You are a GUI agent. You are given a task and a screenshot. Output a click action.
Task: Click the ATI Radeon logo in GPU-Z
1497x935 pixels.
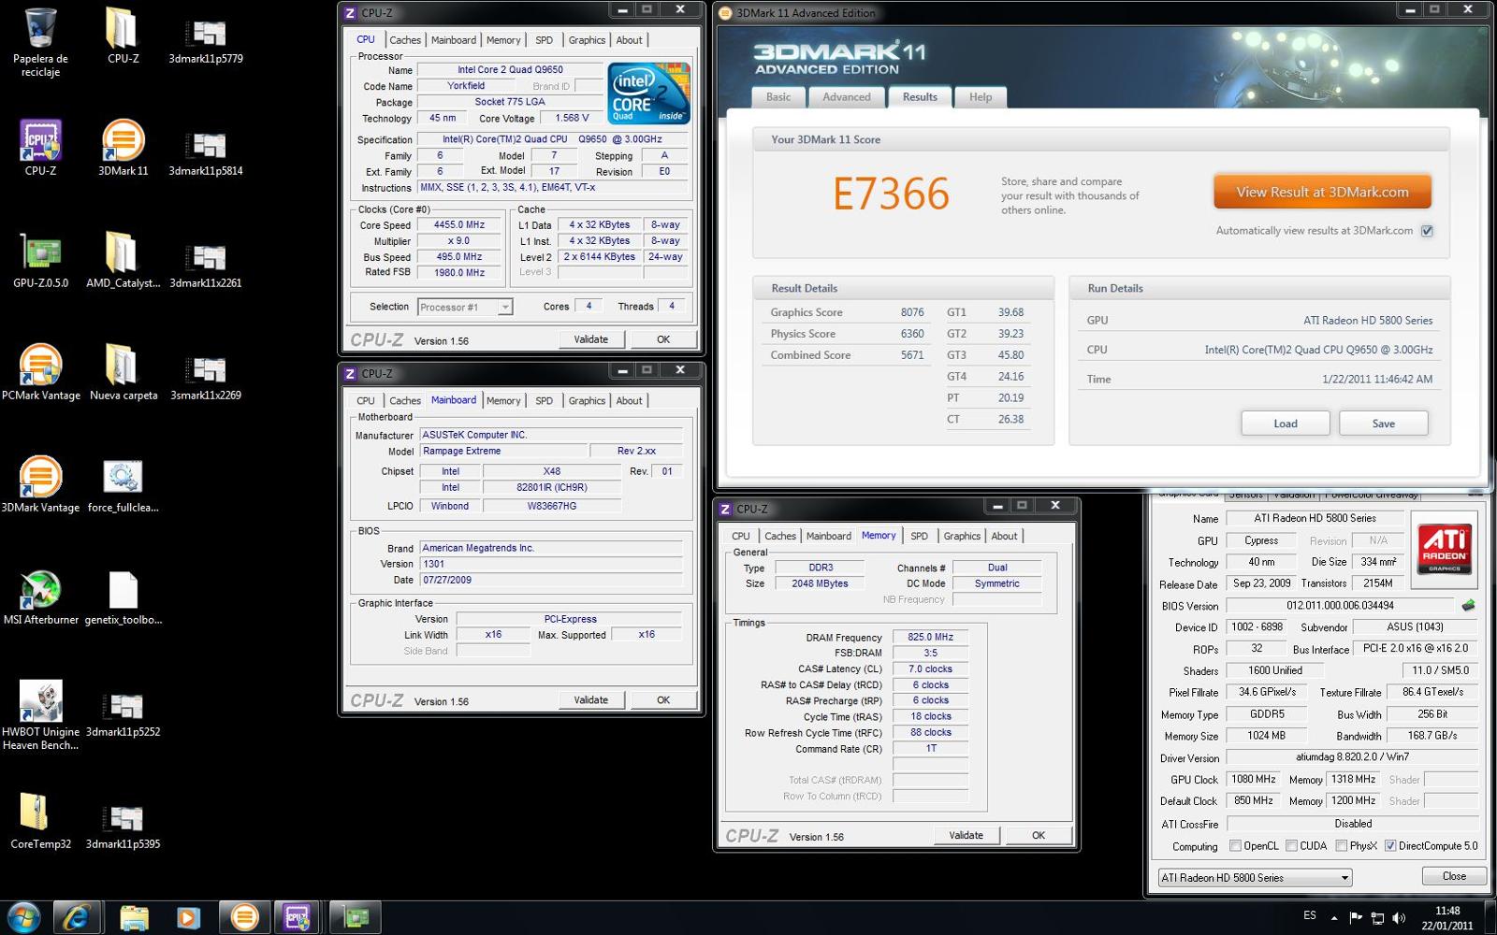[1444, 548]
